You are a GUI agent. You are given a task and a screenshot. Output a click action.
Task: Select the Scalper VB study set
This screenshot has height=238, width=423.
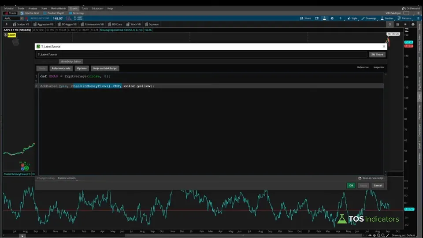point(21,24)
